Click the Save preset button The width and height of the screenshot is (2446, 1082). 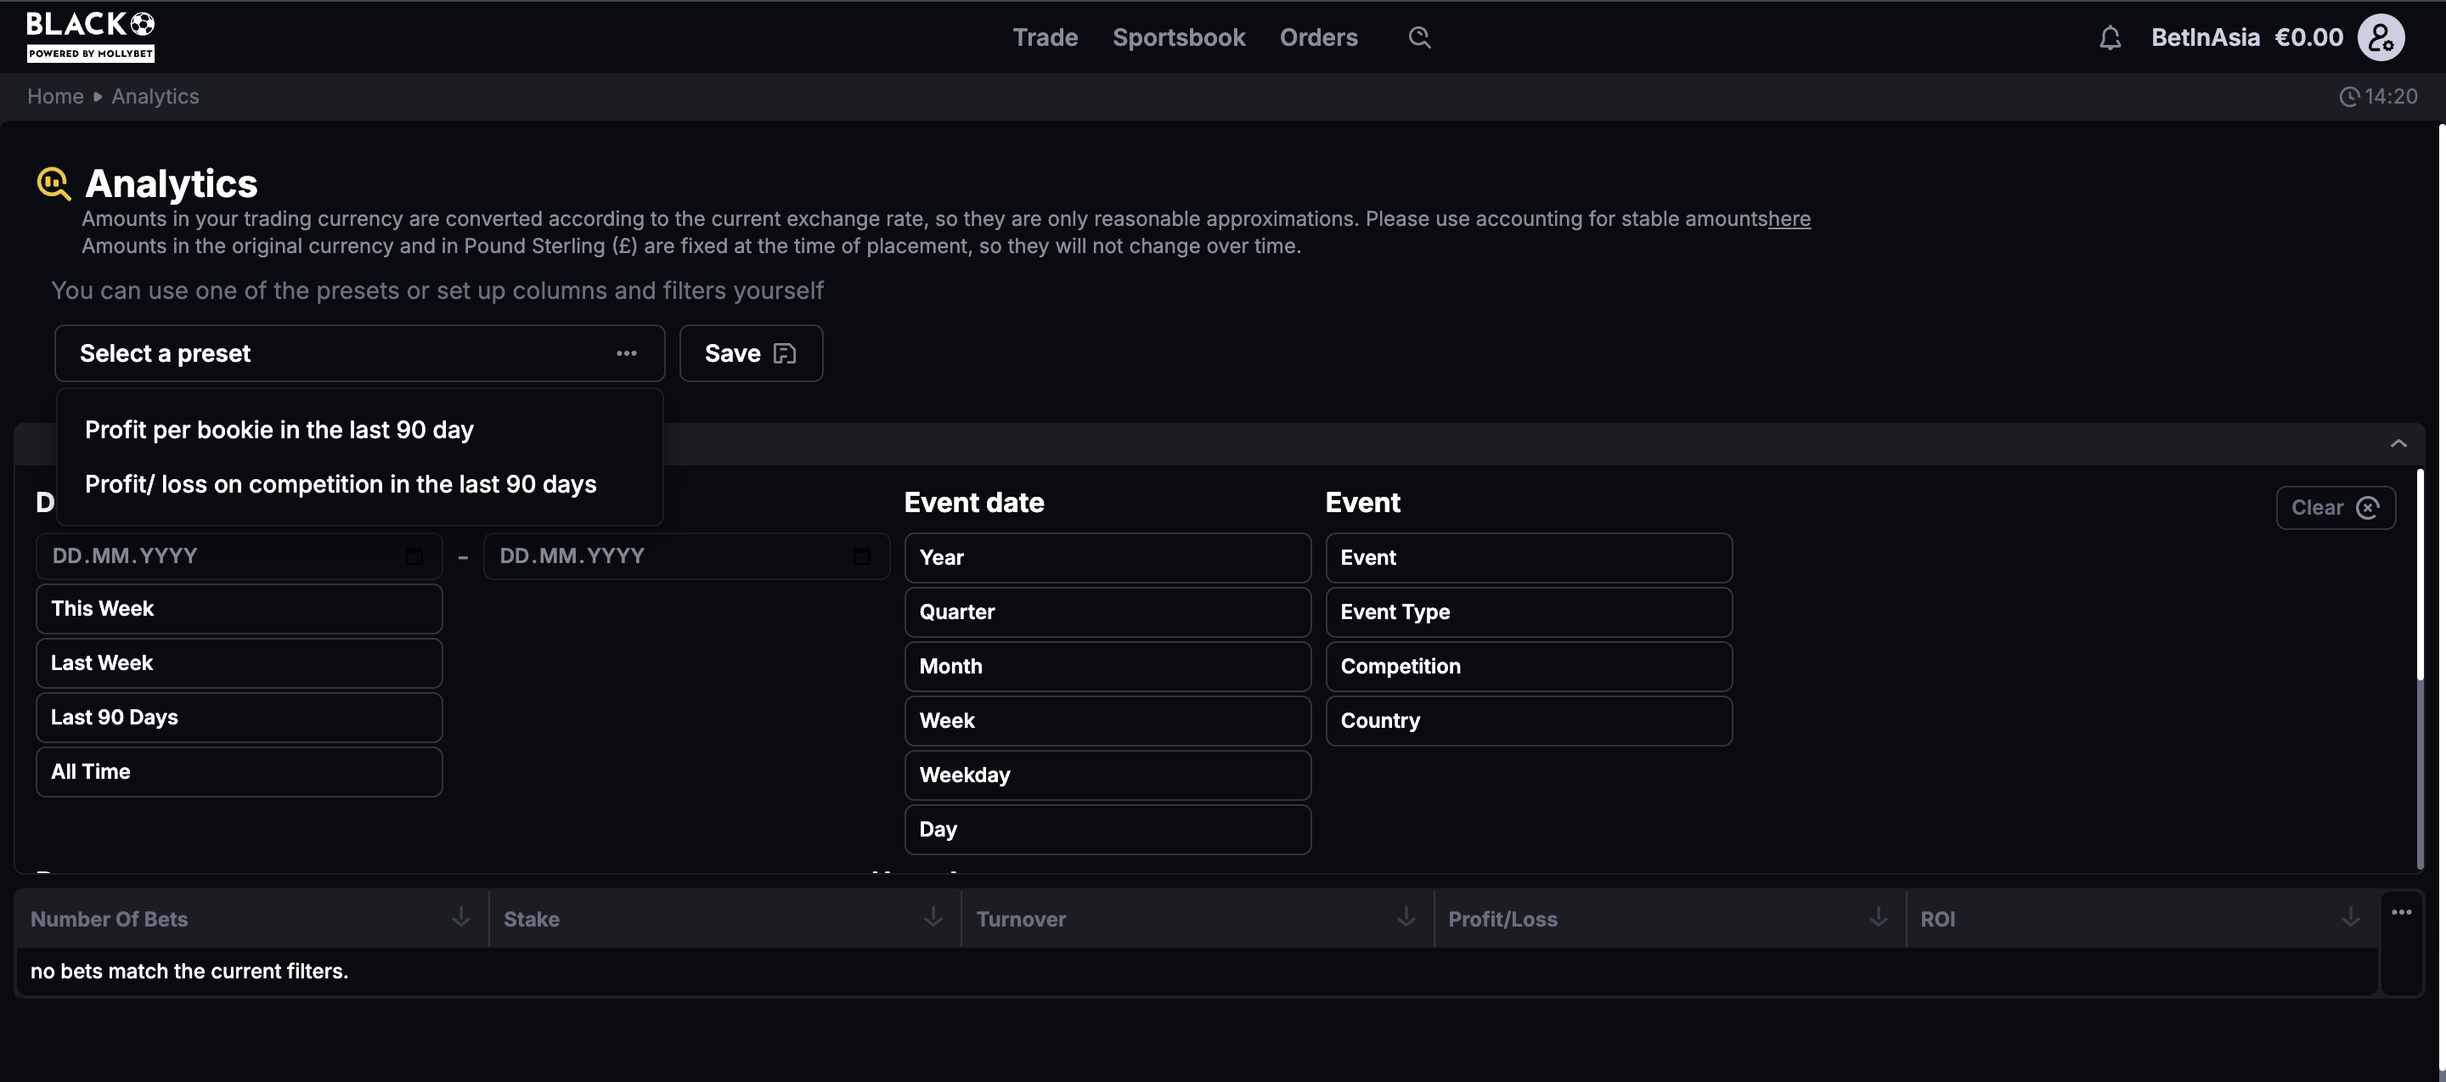point(750,353)
